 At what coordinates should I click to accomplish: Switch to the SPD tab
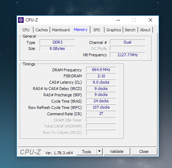click(x=97, y=30)
